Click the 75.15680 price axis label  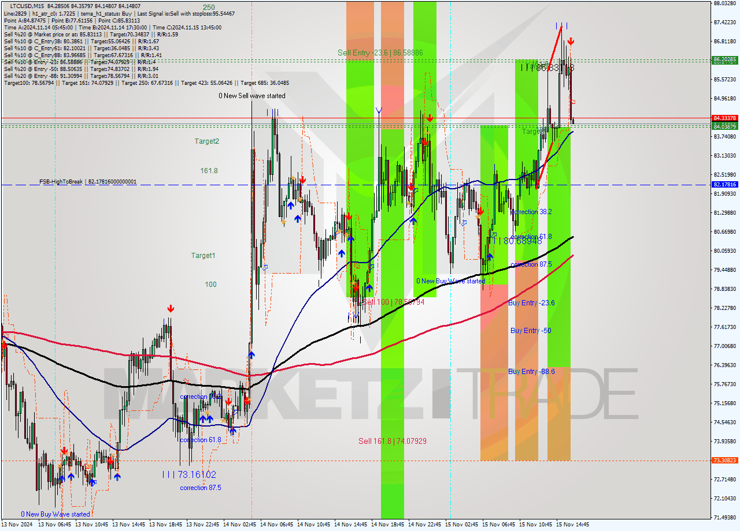point(725,403)
